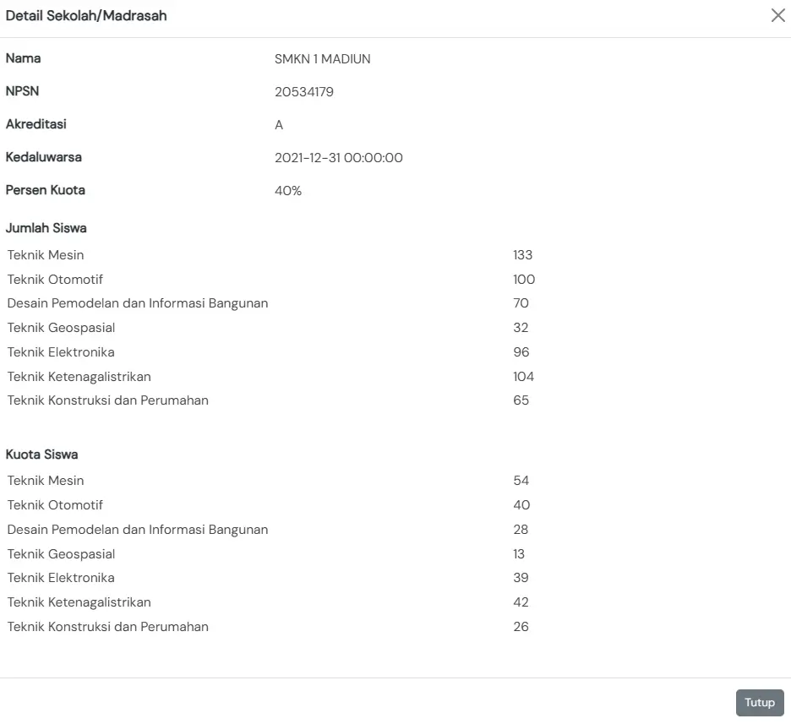Close the Detail Sekolah/Madrasah dialog with X
The width and height of the screenshot is (791, 724).
(777, 15)
